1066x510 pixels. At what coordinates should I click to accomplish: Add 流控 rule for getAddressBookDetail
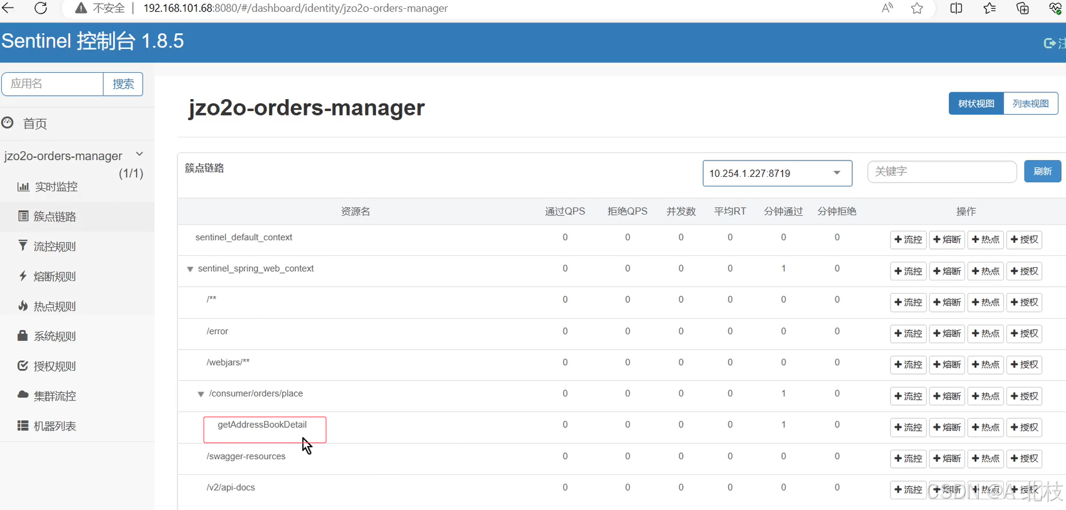pyautogui.click(x=909, y=427)
